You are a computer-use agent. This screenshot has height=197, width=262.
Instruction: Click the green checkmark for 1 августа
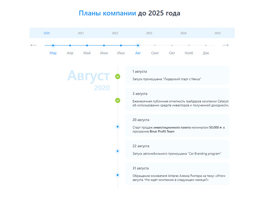(118, 76)
